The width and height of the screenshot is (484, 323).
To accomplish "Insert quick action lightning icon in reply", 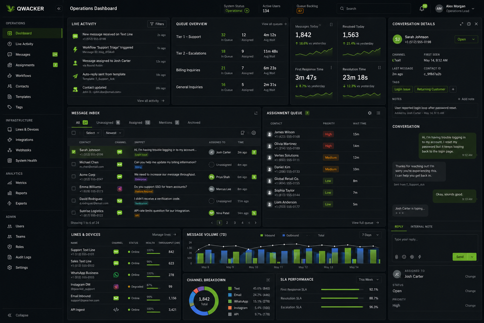I will tap(420, 257).
